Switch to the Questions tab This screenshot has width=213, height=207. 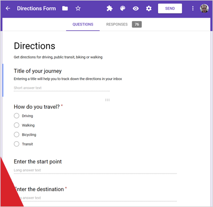point(83,24)
